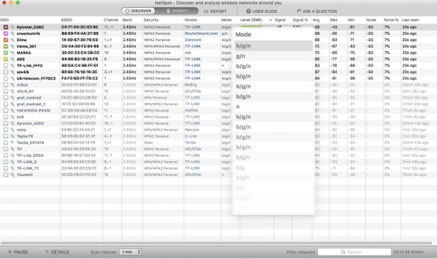Check the sev4ik network checkbox
The image size is (437, 259).
click(6, 72)
